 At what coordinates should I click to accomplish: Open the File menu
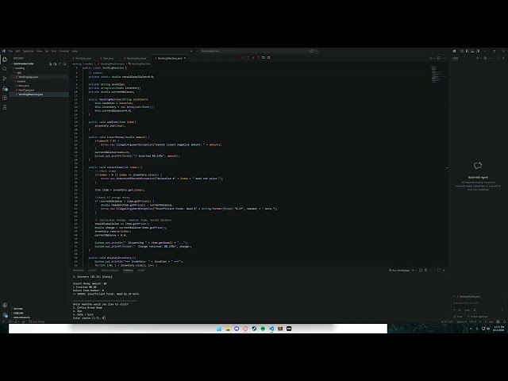10,51
